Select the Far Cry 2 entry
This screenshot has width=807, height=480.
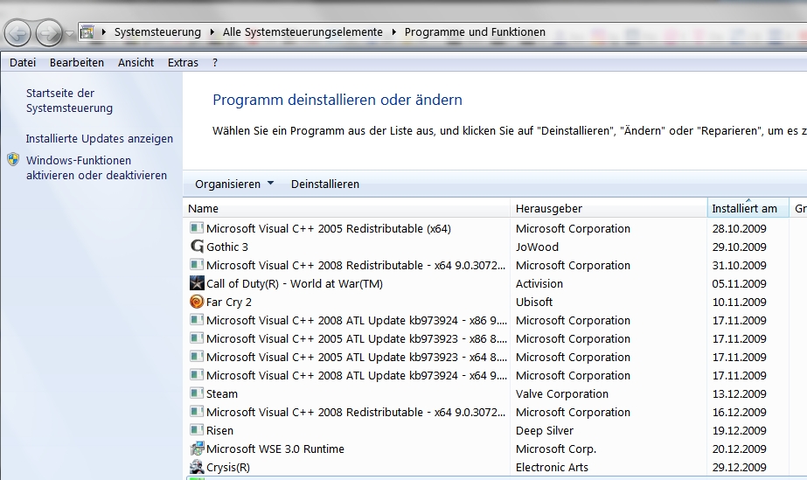click(228, 302)
